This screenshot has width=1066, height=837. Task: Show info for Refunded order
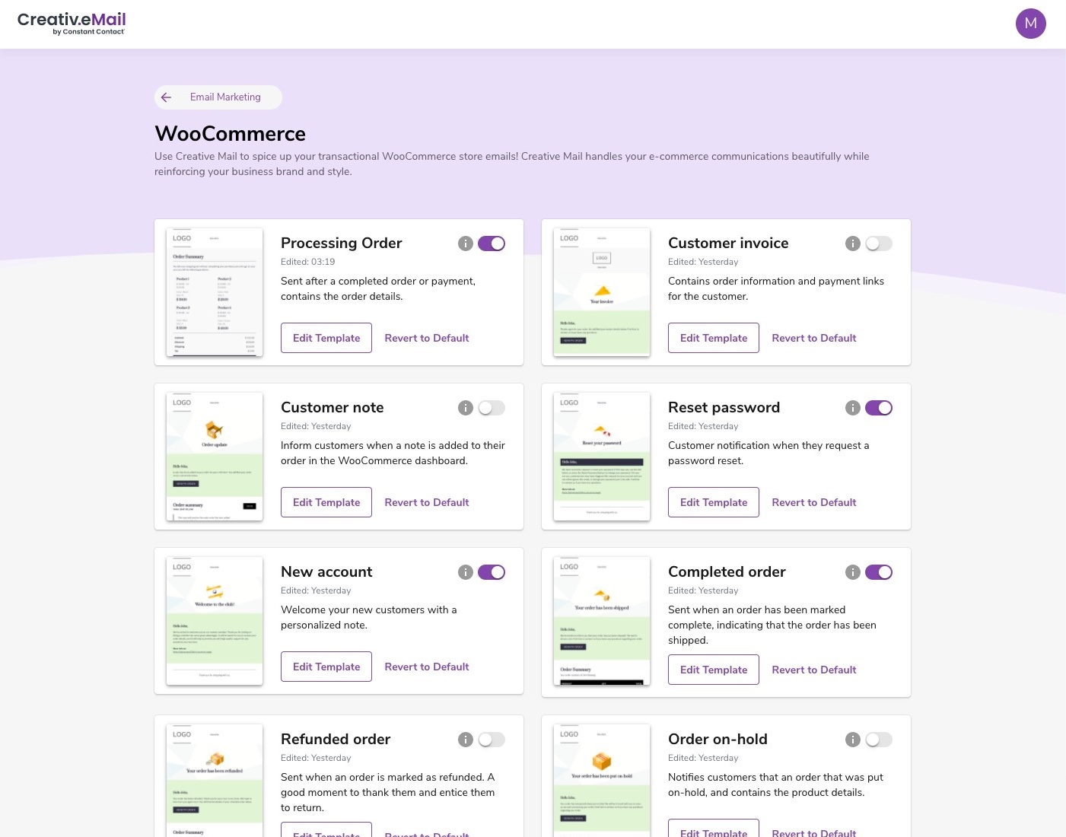pyautogui.click(x=466, y=740)
